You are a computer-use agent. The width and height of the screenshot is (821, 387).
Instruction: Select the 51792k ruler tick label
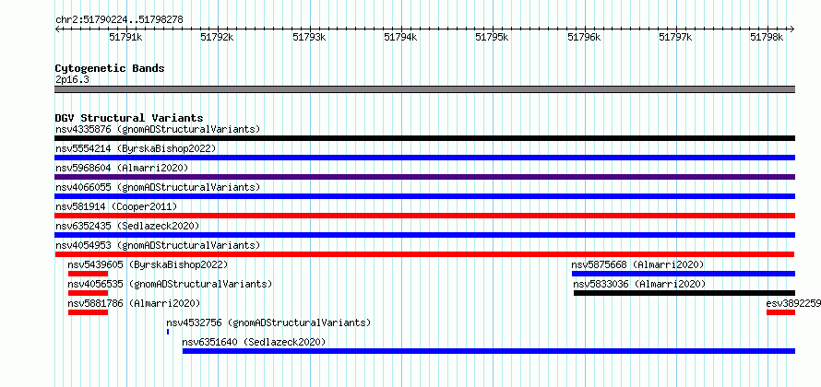click(x=218, y=37)
